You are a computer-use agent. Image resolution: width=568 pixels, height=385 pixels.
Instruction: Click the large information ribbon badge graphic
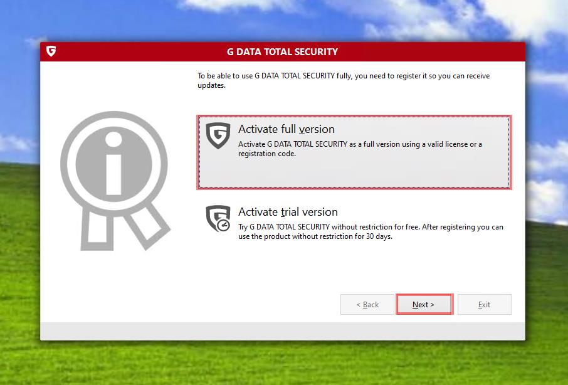115,180
